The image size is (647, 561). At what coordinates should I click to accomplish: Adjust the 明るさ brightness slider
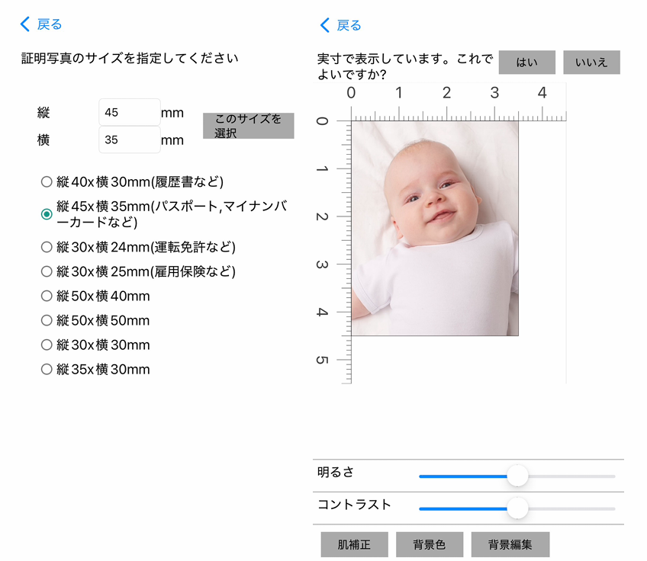[x=518, y=475]
